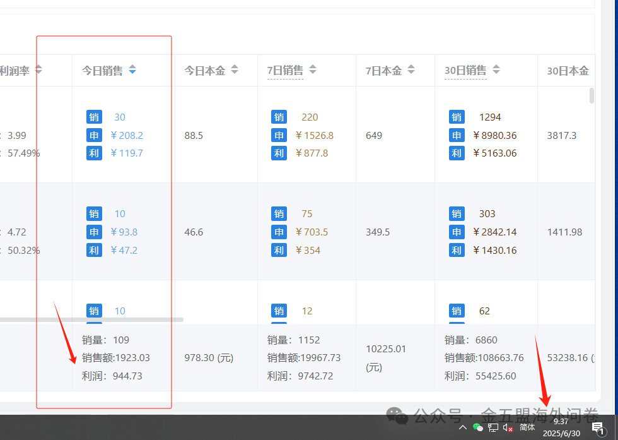This screenshot has width=618, height=440.
Task: Sort by 7日本金 column
Action: pyautogui.click(x=411, y=69)
